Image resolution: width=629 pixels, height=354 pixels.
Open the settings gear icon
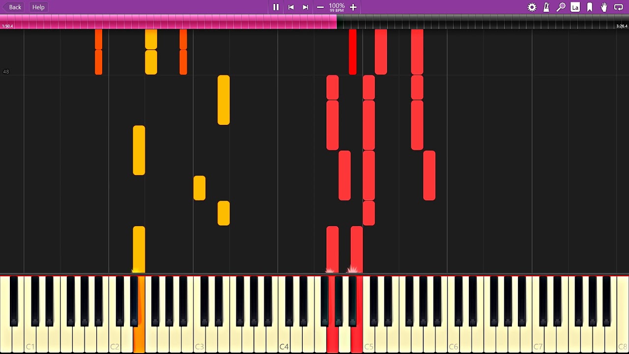coord(532,7)
